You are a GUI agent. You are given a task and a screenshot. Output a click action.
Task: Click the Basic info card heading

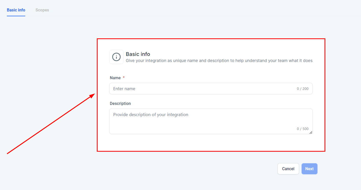(138, 54)
